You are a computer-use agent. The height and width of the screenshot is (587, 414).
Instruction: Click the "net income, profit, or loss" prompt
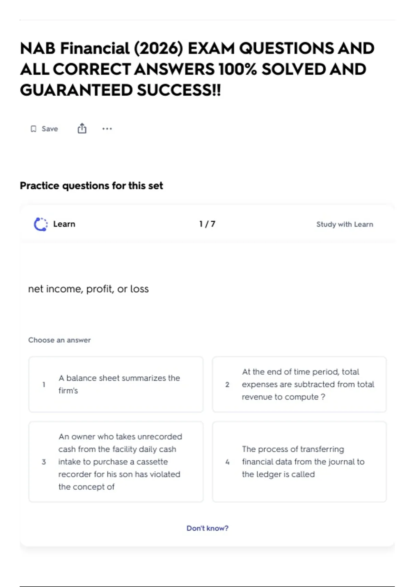[x=88, y=289]
